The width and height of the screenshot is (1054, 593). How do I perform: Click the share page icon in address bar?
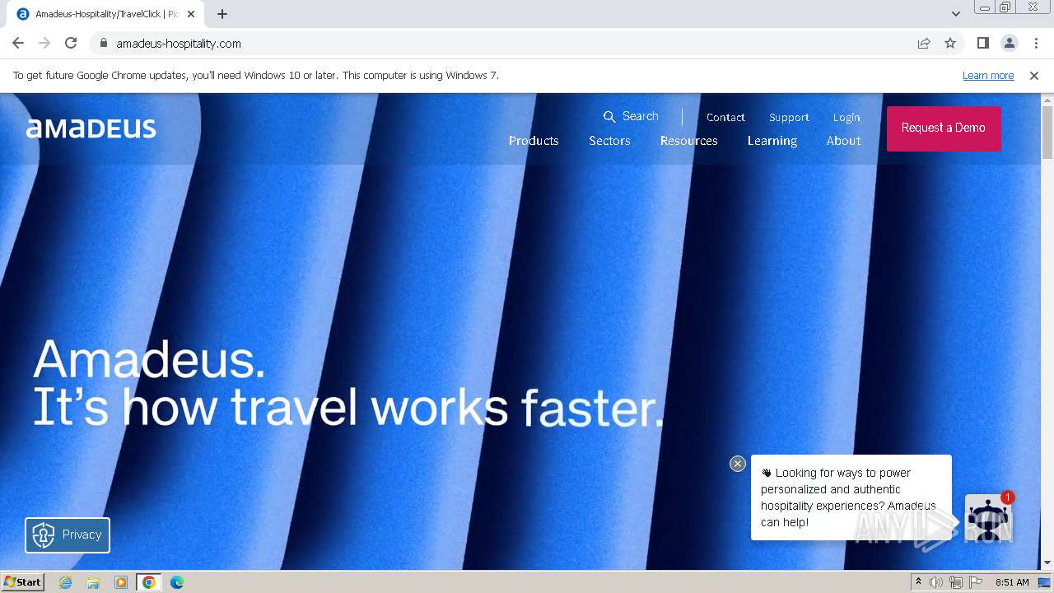(x=924, y=43)
